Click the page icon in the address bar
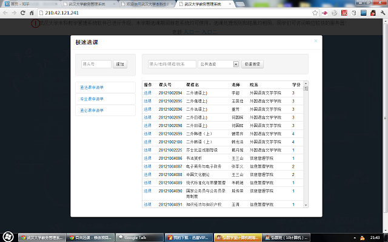The height and width of the screenshot is (242, 388). click(41, 13)
